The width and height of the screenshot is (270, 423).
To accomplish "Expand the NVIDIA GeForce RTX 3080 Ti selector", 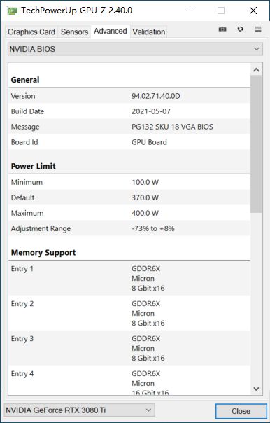I will (x=80, y=410).
